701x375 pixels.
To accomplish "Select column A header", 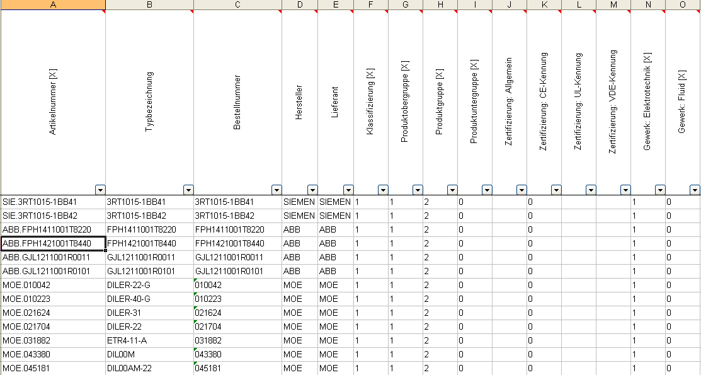I will pyautogui.click(x=53, y=4).
